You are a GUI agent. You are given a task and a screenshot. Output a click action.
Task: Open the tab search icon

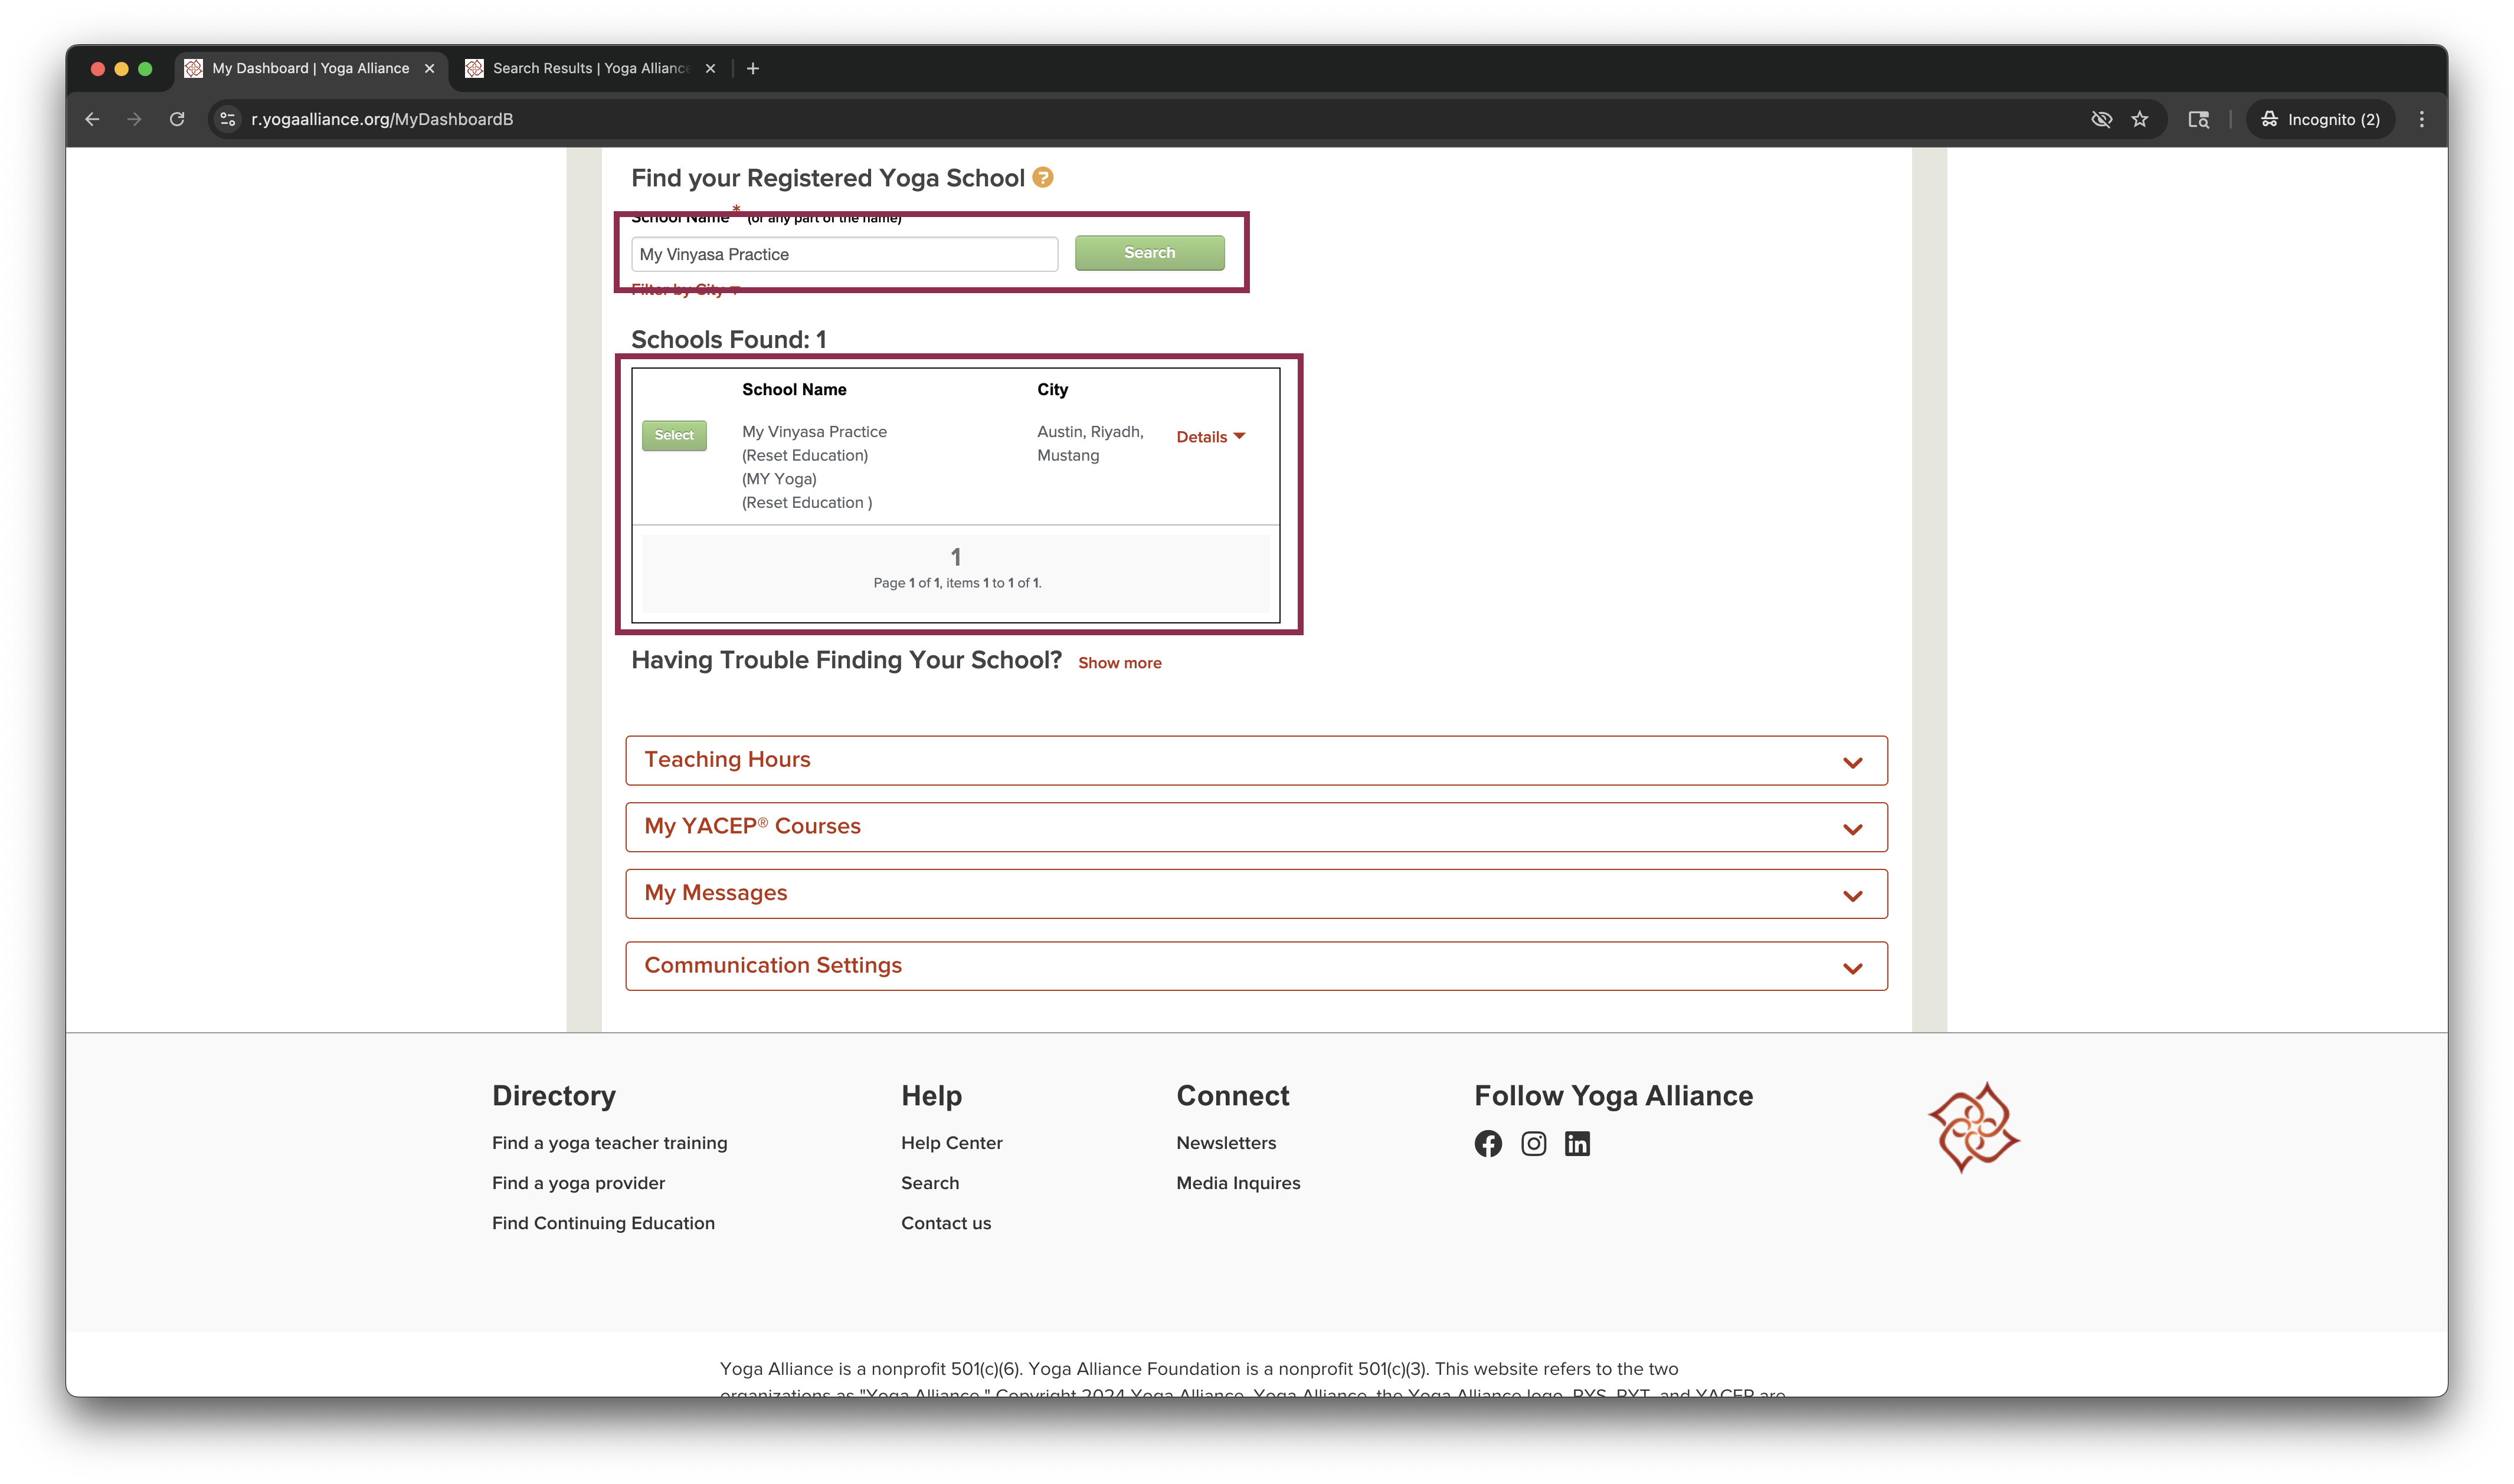(2198, 119)
